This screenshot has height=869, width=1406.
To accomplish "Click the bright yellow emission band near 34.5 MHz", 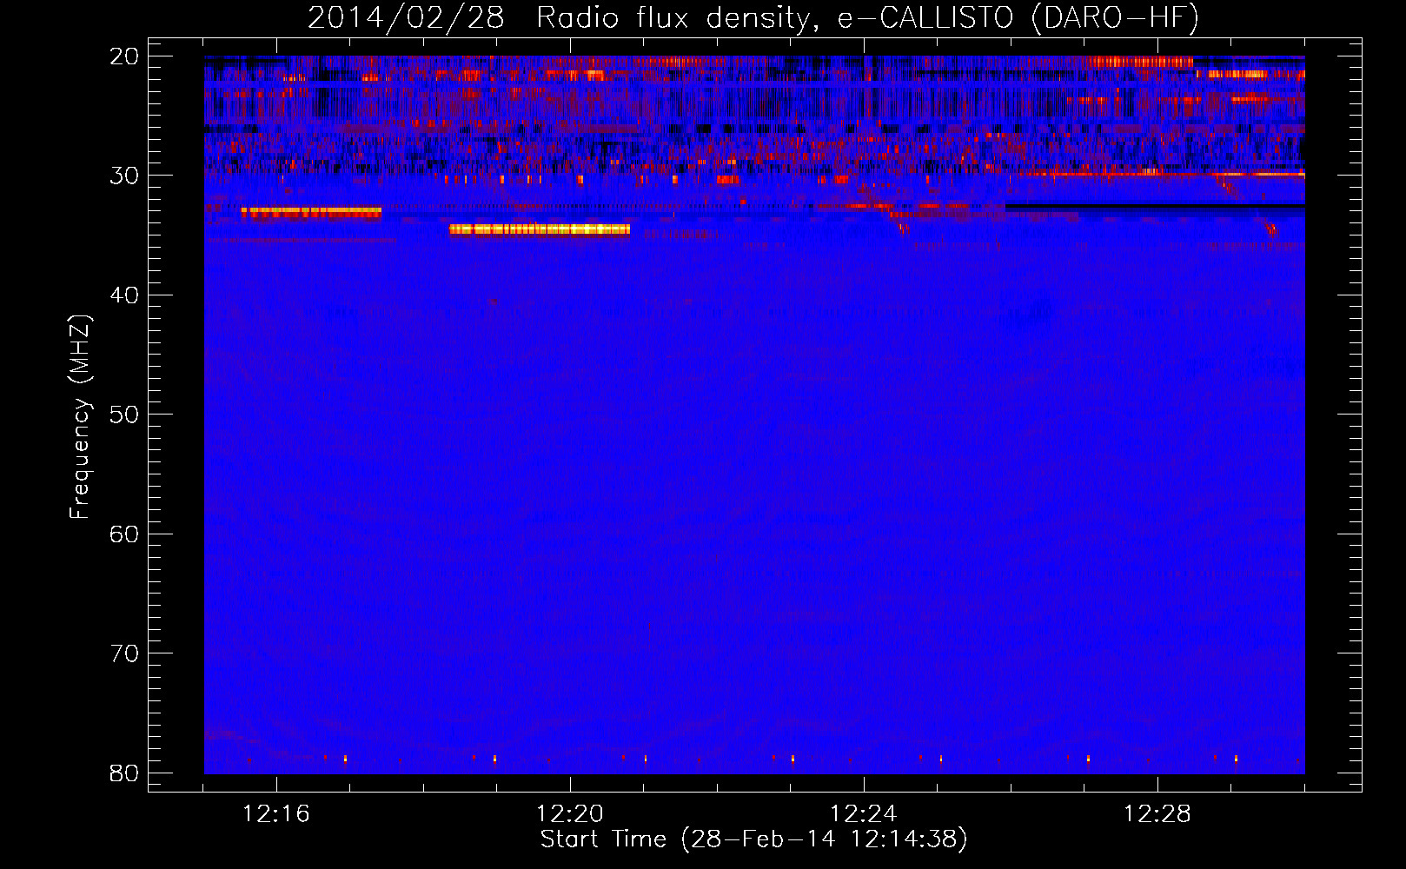I will coord(540,229).
